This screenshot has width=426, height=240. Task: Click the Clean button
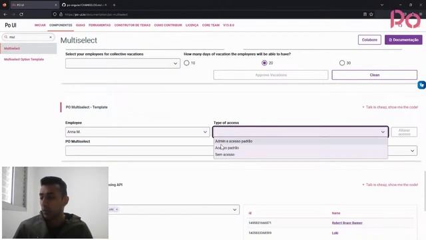click(x=374, y=75)
